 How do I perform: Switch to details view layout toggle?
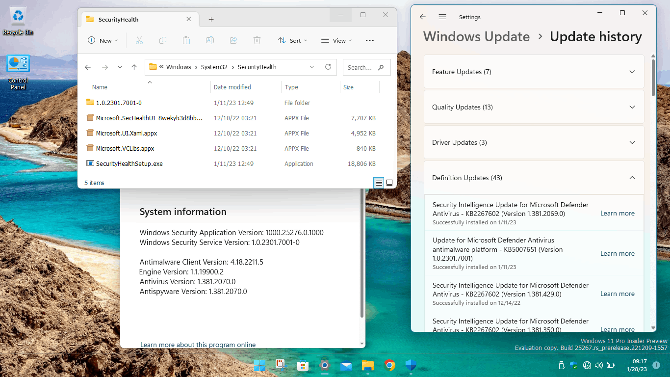point(379,183)
